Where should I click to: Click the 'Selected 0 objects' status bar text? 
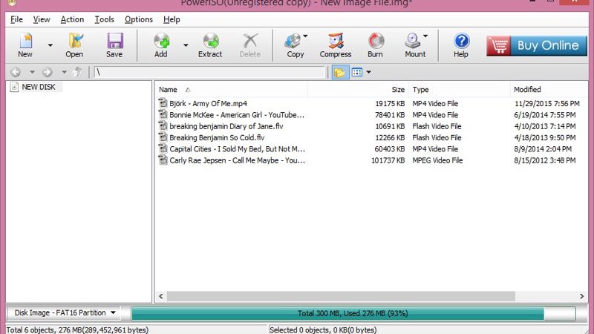323,330
